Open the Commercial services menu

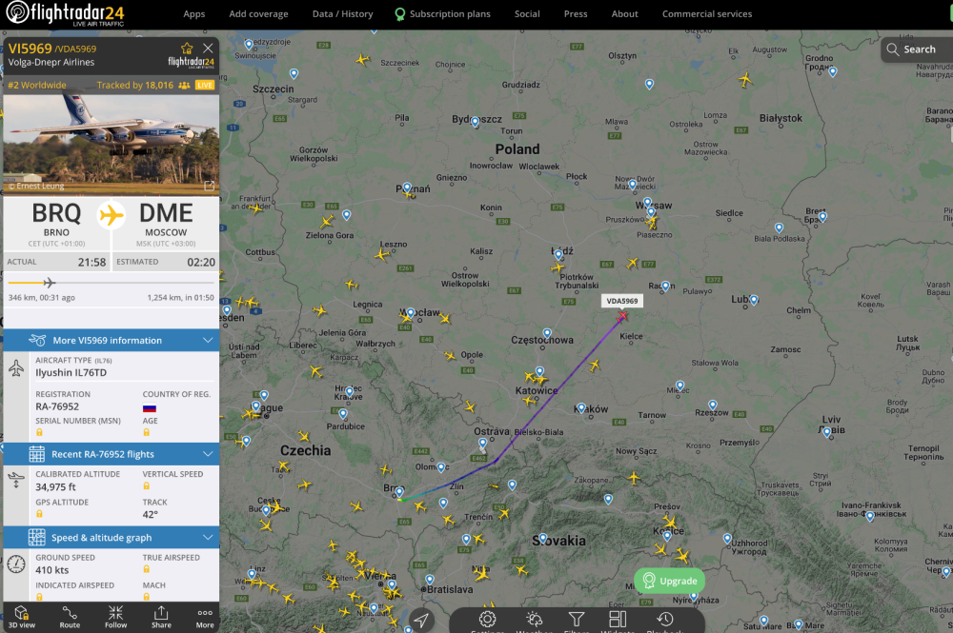pos(707,14)
